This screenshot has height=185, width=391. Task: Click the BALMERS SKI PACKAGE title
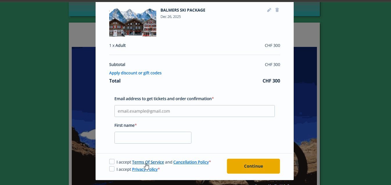tap(183, 10)
